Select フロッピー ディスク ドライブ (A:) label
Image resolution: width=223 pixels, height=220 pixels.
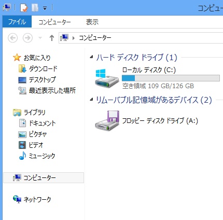(160, 121)
